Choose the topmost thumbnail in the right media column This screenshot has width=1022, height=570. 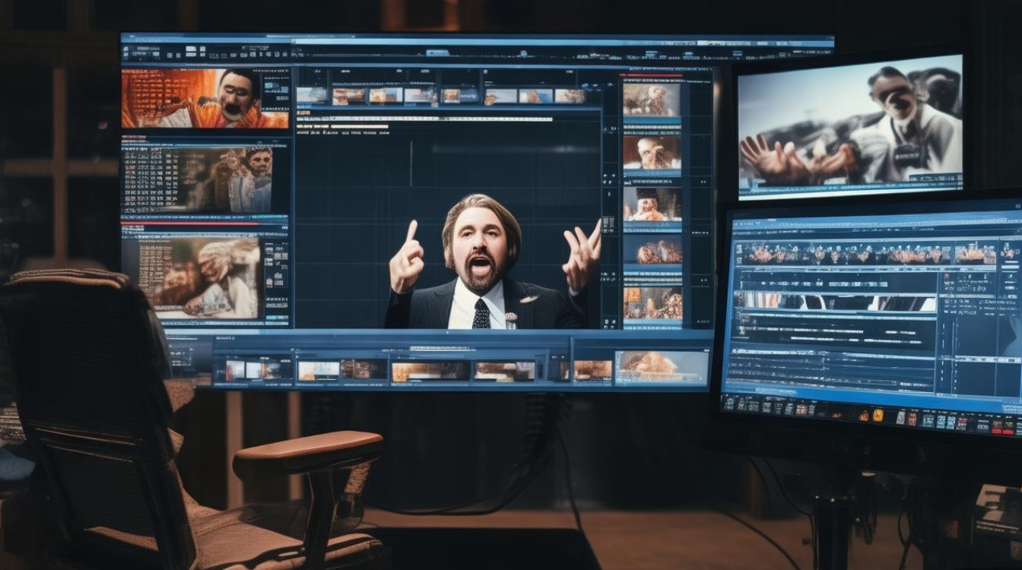(652, 100)
